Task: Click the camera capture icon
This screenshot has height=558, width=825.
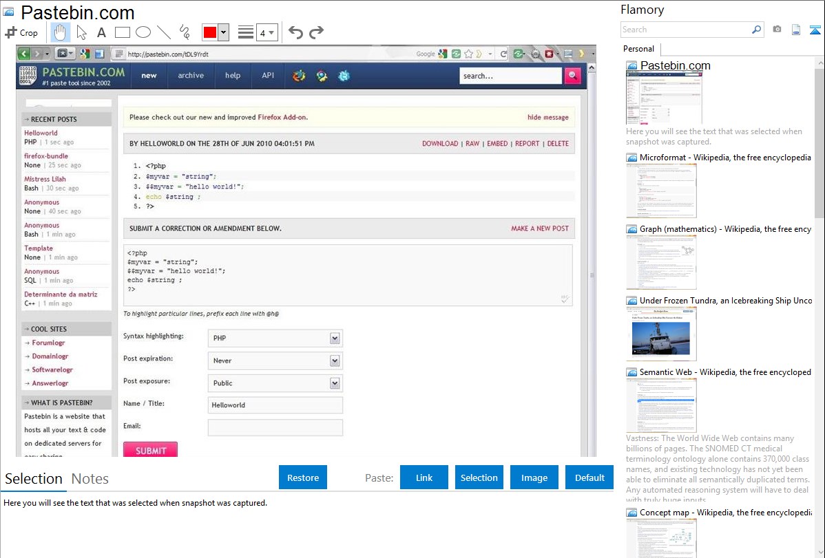Action: point(777,30)
